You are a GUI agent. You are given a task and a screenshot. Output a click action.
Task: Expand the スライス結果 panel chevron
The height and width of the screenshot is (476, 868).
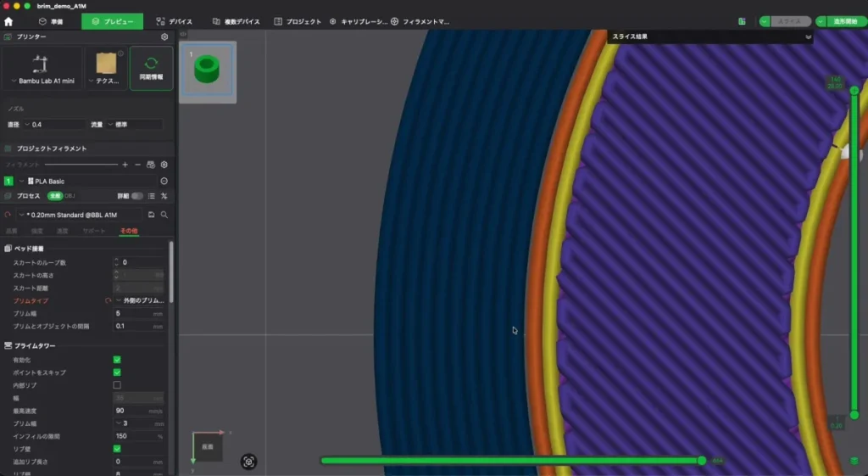pos(808,37)
